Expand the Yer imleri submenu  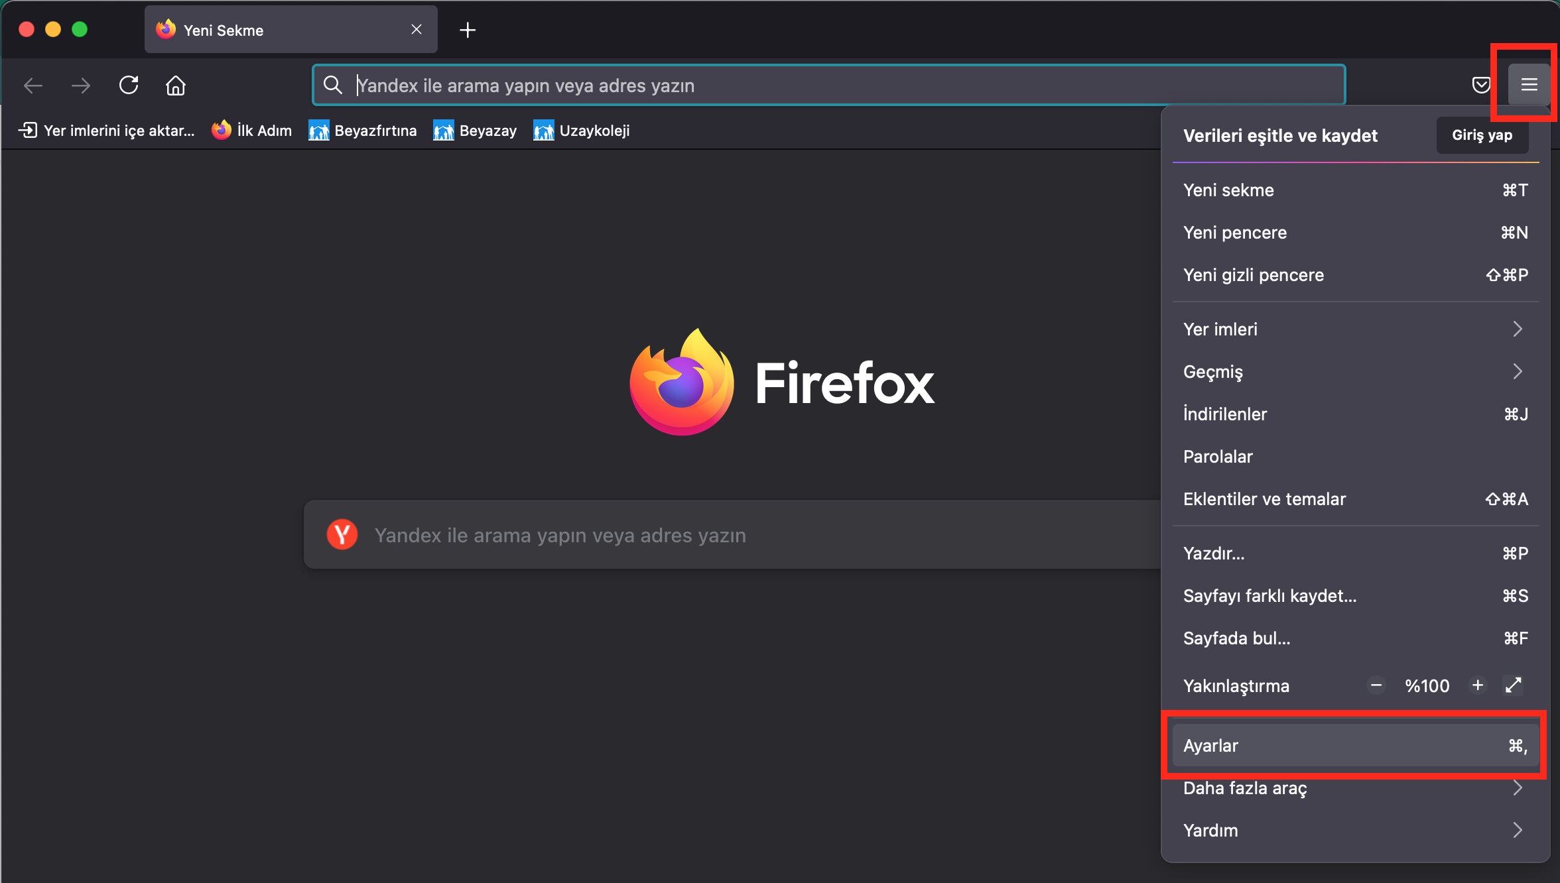pyautogui.click(x=1355, y=329)
